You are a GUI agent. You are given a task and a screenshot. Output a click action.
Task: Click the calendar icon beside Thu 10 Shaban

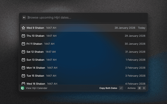[23, 36]
